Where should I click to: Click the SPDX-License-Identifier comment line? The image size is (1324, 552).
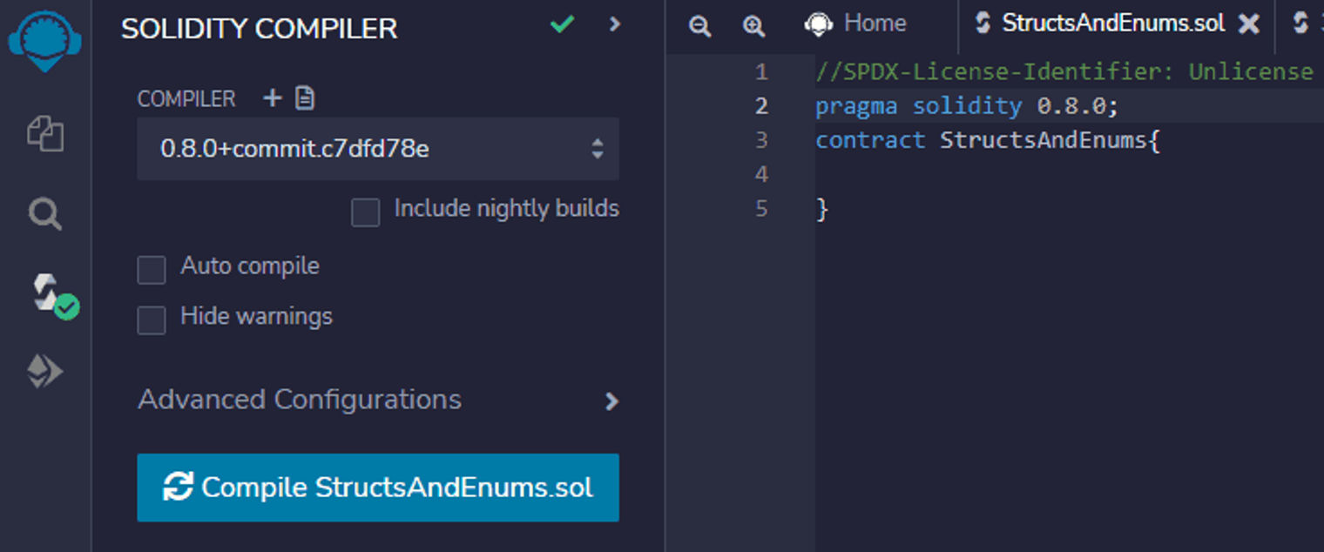click(x=1064, y=71)
